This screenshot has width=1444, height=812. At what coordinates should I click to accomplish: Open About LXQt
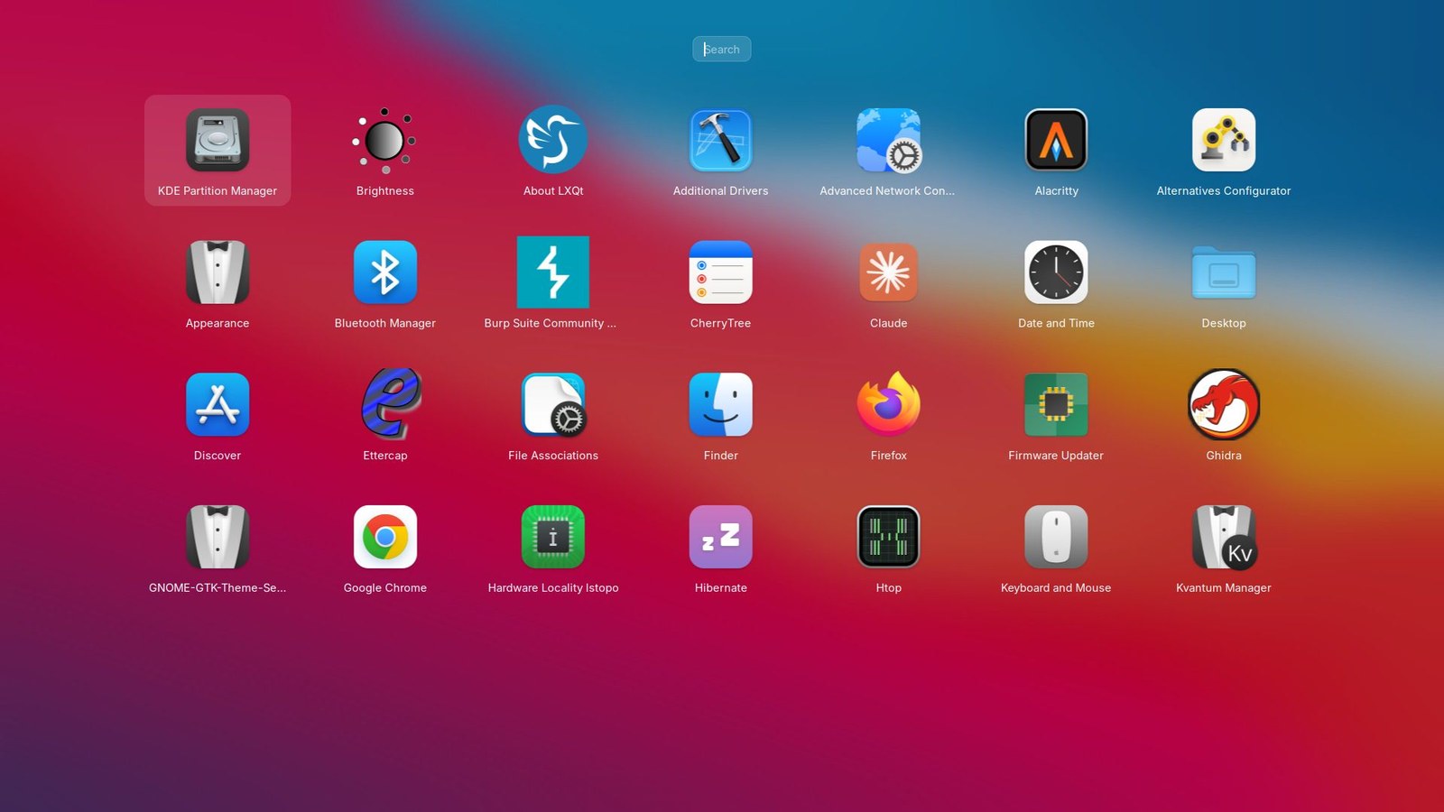(x=553, y=140)
